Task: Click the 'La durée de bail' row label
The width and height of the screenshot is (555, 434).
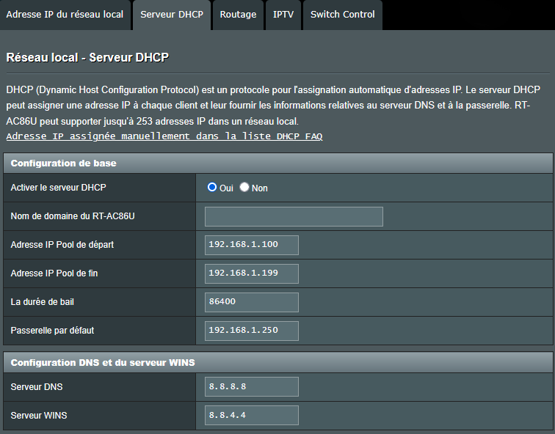Action: 44,302
